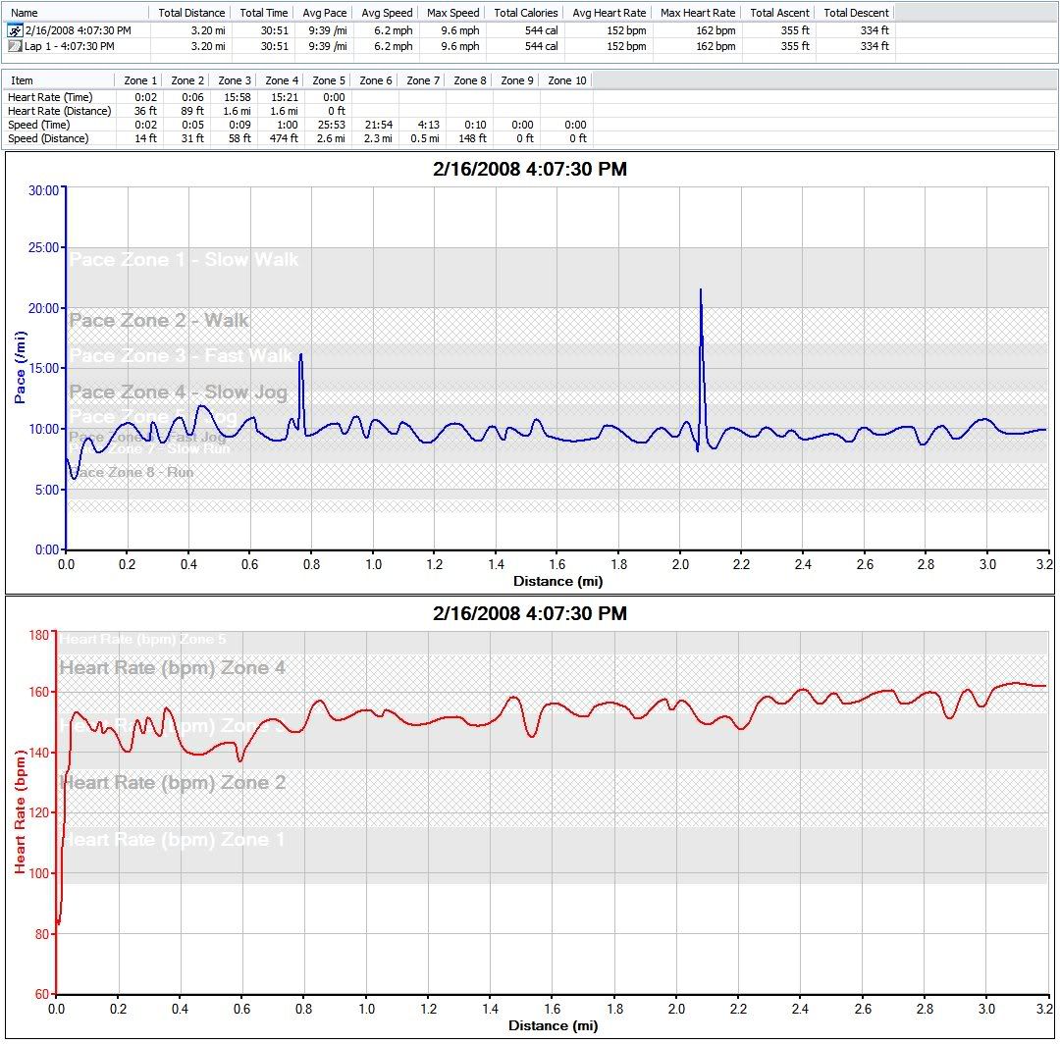Click the Avg Pace column header

pyautogui.click(x=326, y=13)
